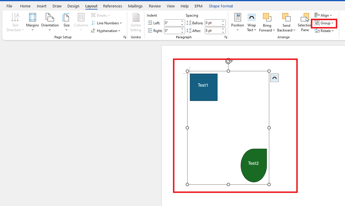Click the Indent Right input field
Viewport: 345px width, 206px height.
pos(172,31)
